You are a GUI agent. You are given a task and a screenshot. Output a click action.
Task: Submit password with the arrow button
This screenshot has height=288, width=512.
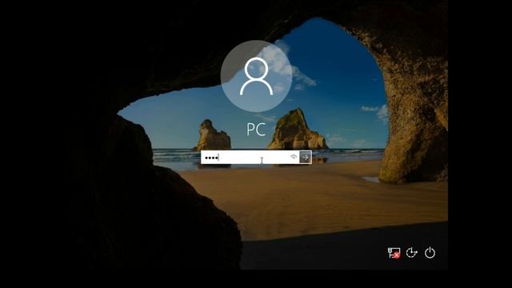point(306,158)
